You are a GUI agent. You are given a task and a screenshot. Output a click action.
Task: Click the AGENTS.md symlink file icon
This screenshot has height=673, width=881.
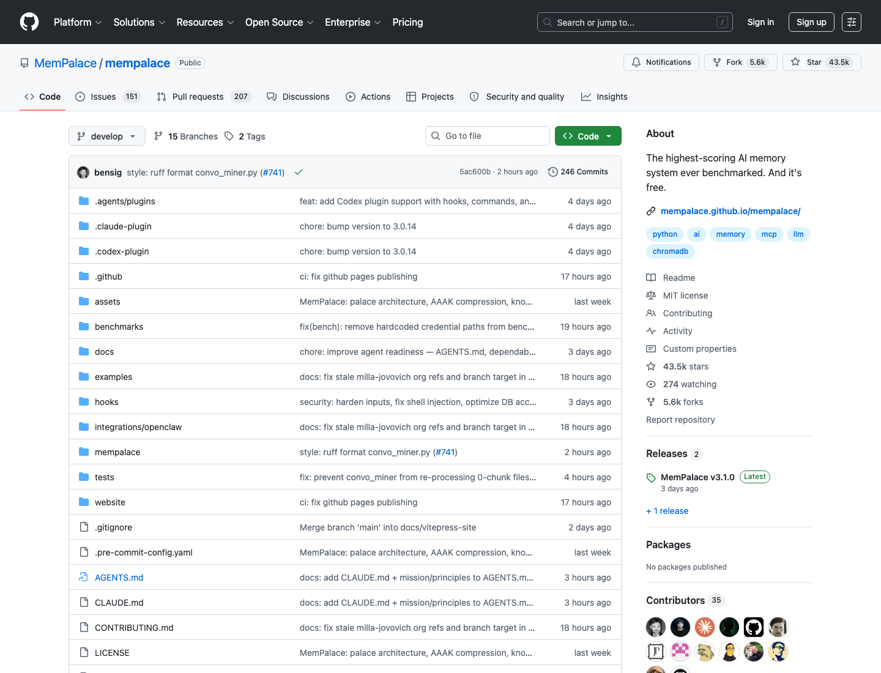[x=84, y=578]
